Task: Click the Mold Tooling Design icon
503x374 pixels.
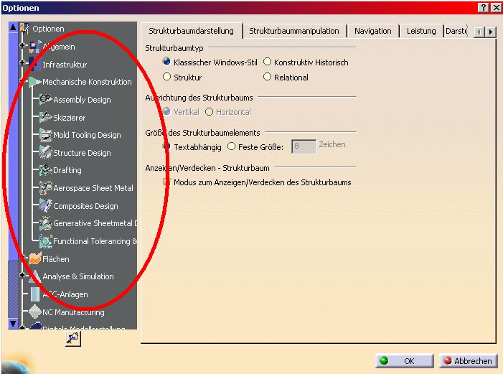Action: click(45, 135)
